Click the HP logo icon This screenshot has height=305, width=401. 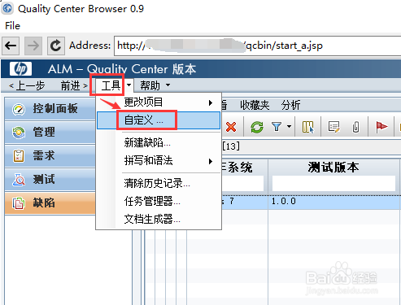[20, 69]
